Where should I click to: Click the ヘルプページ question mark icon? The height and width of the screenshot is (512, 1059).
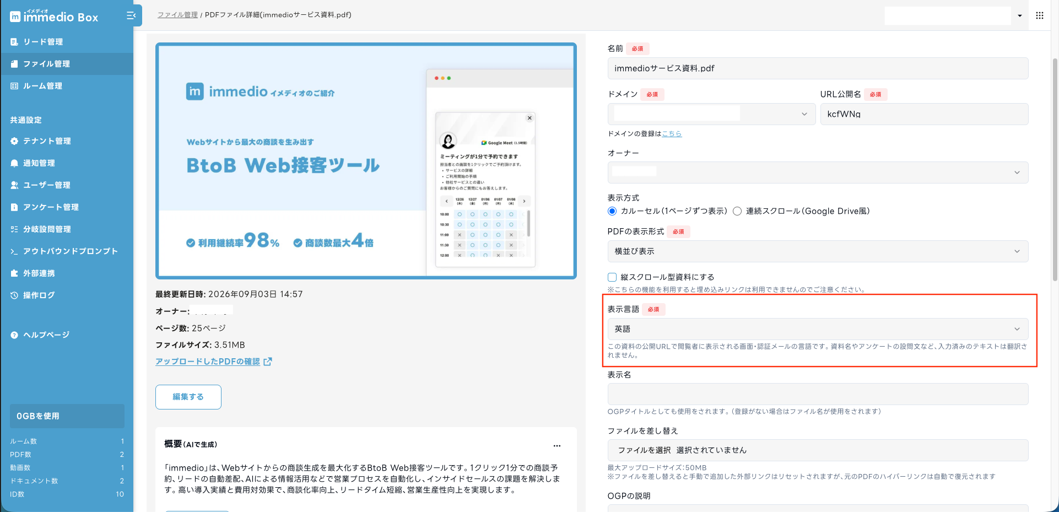pos(14,335)
